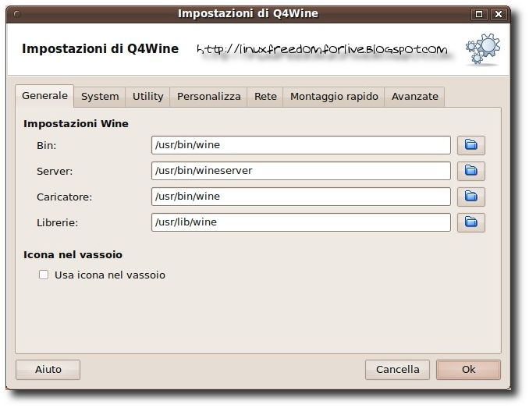Screen dimensions: 529x408
Task: Open the Montaggio rapido tab
Action: pos(334,97)
